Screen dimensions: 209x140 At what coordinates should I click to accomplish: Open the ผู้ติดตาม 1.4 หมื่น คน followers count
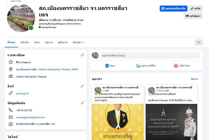point(50,20)
